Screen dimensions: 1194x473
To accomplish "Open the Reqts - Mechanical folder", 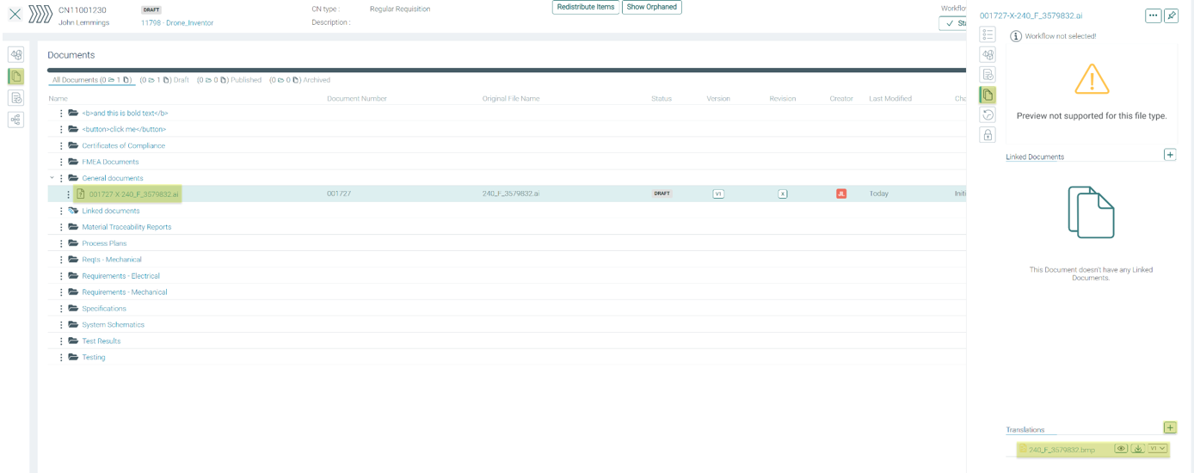I will pos(112,260).
